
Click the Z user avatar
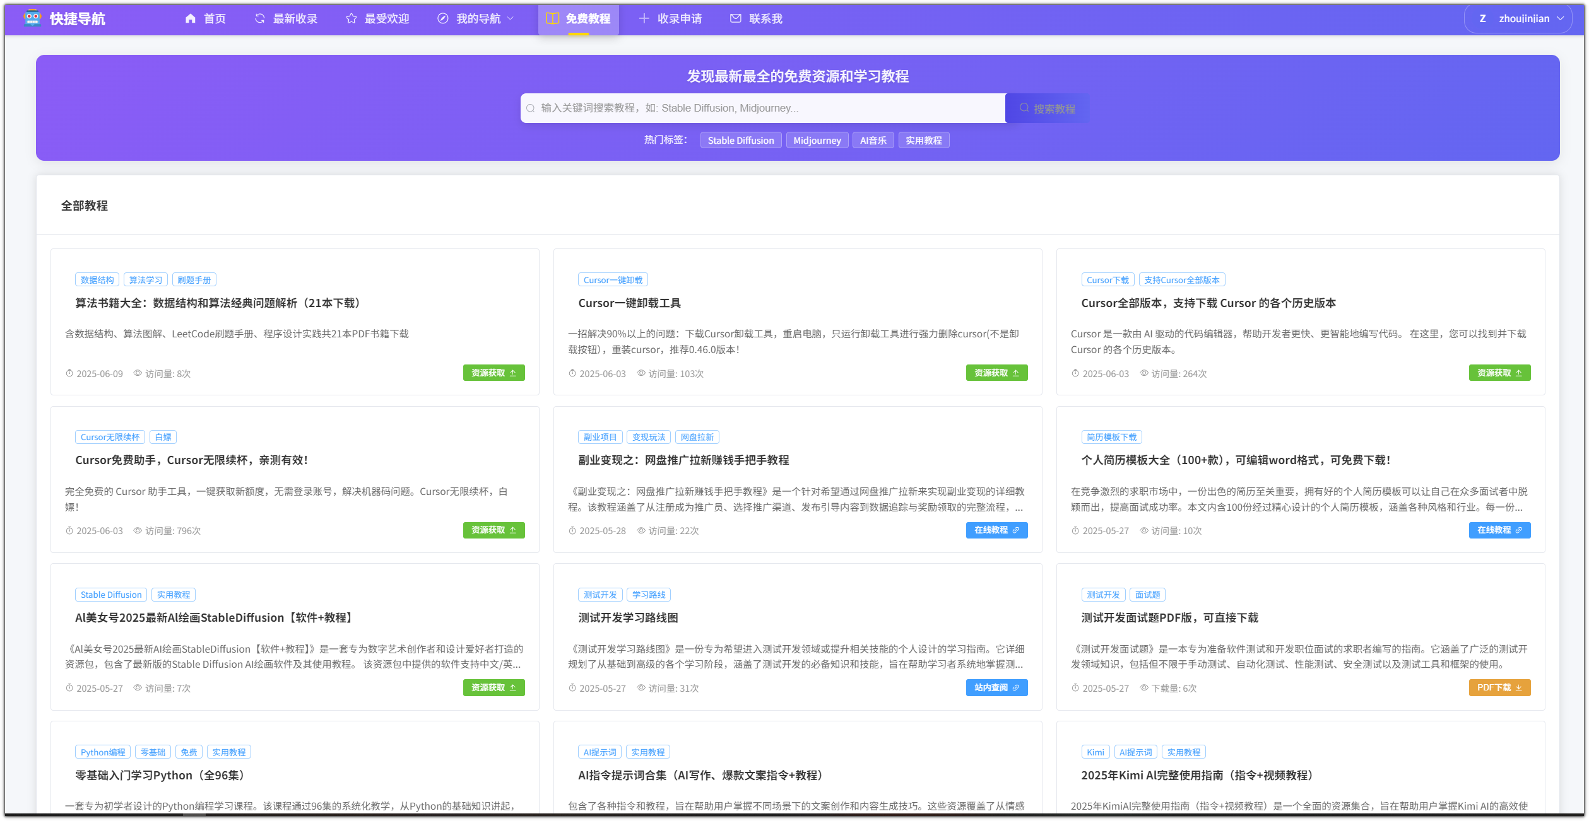pos(1482,19)
